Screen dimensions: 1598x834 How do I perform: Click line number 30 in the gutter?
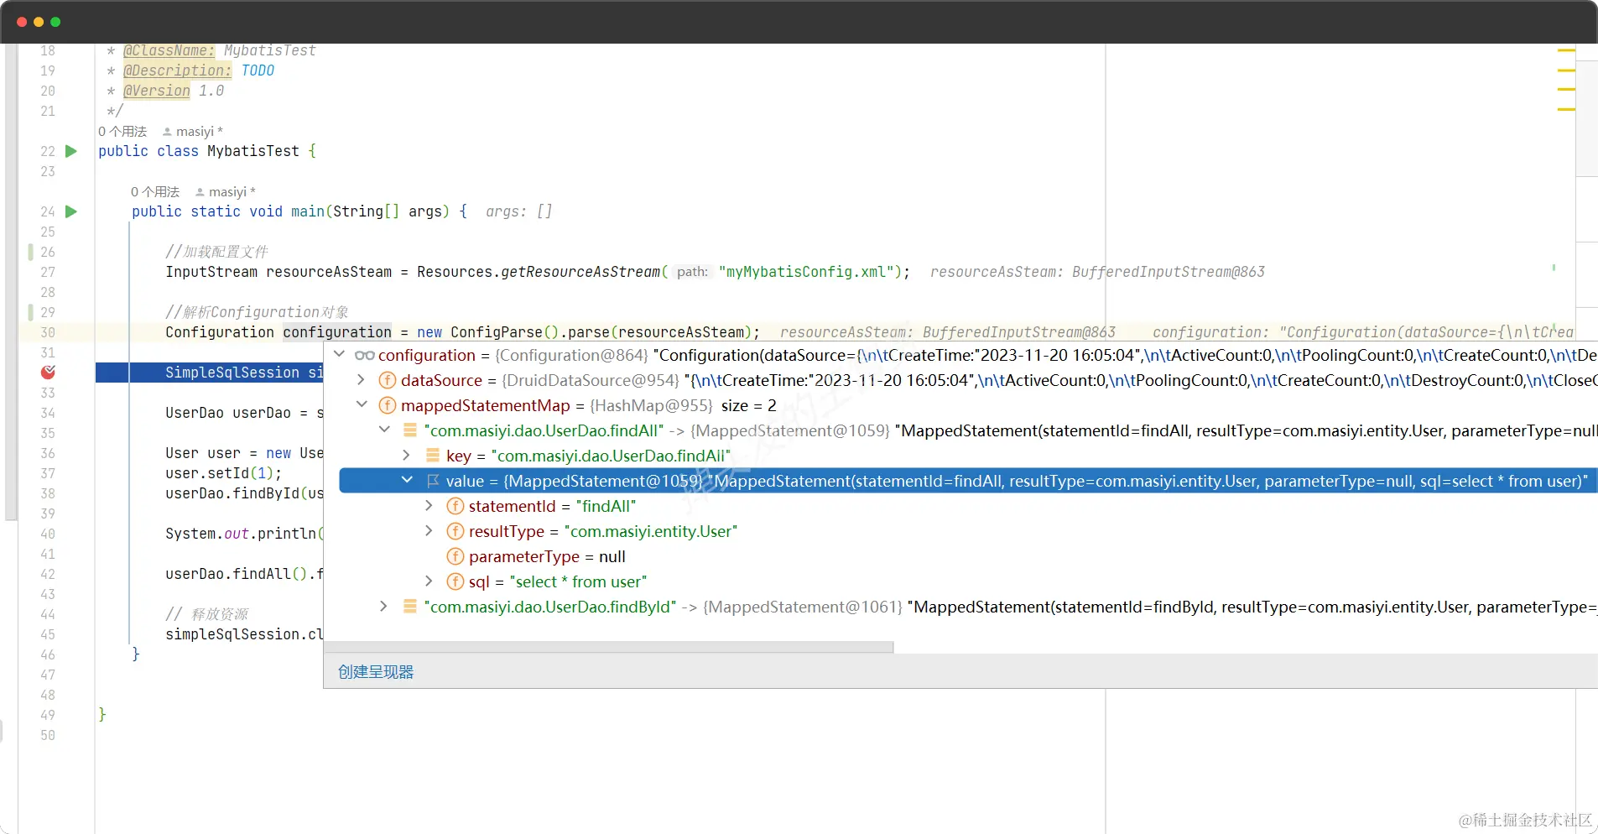pyautogui.click(x=48, y=332)
